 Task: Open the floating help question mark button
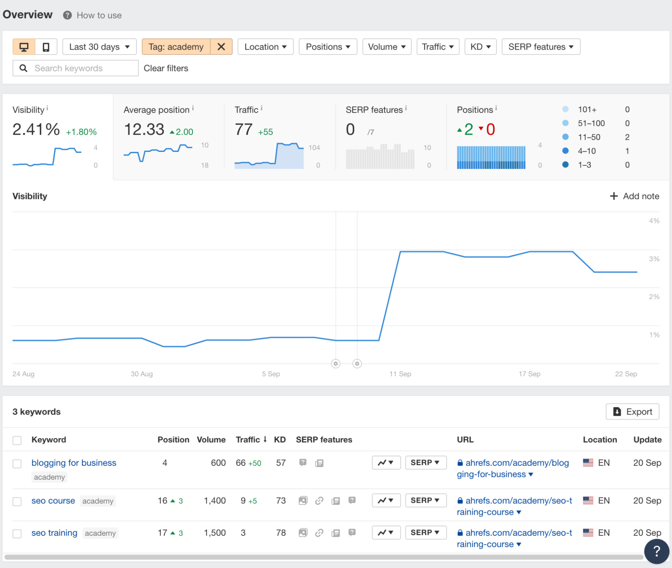[x=656, y=551]
